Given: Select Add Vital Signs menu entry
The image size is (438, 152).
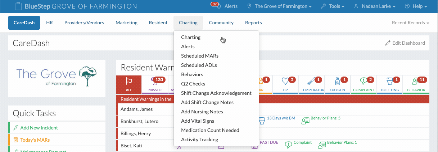Looking at the screenshot, I should (198, 121).
